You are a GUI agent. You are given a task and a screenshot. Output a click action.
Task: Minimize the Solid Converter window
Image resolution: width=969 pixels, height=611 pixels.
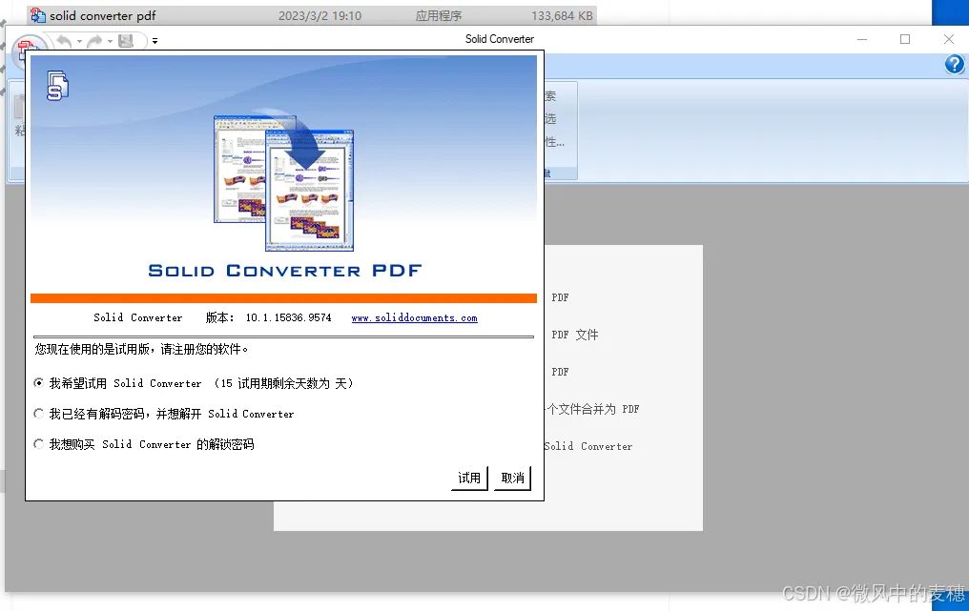tap(862, 39)
